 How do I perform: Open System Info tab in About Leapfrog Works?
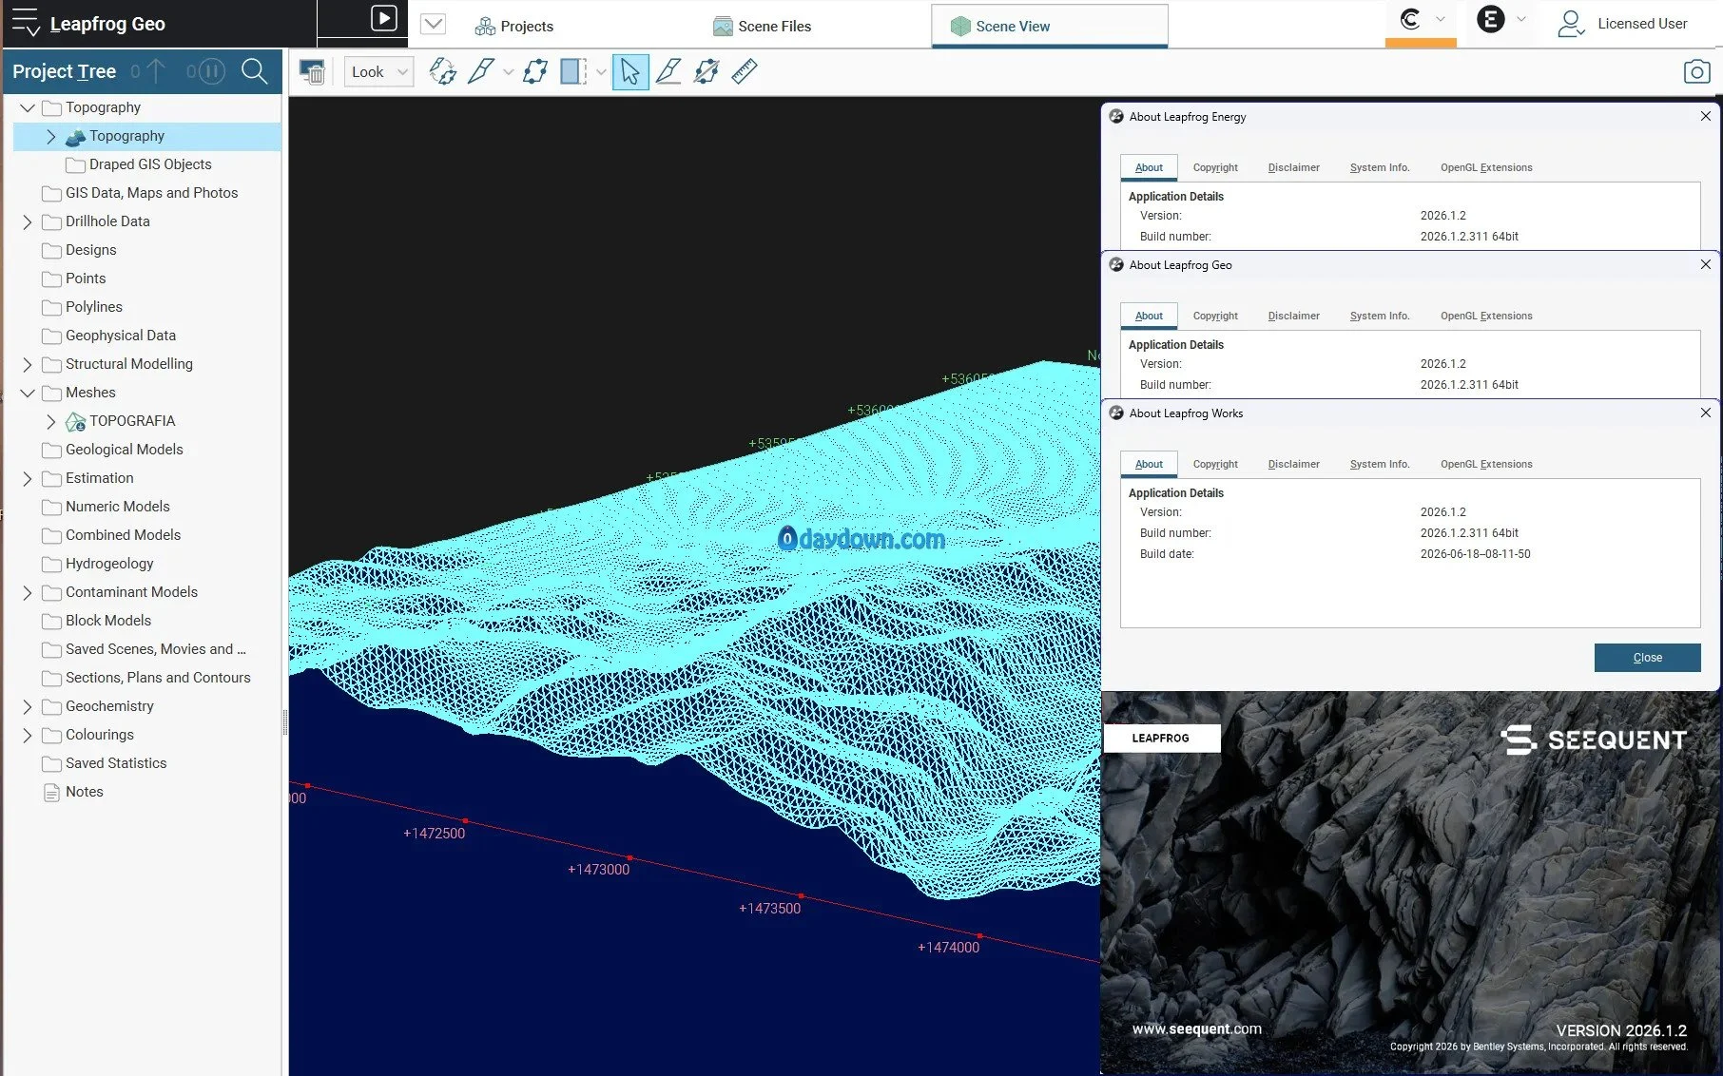1380,464
